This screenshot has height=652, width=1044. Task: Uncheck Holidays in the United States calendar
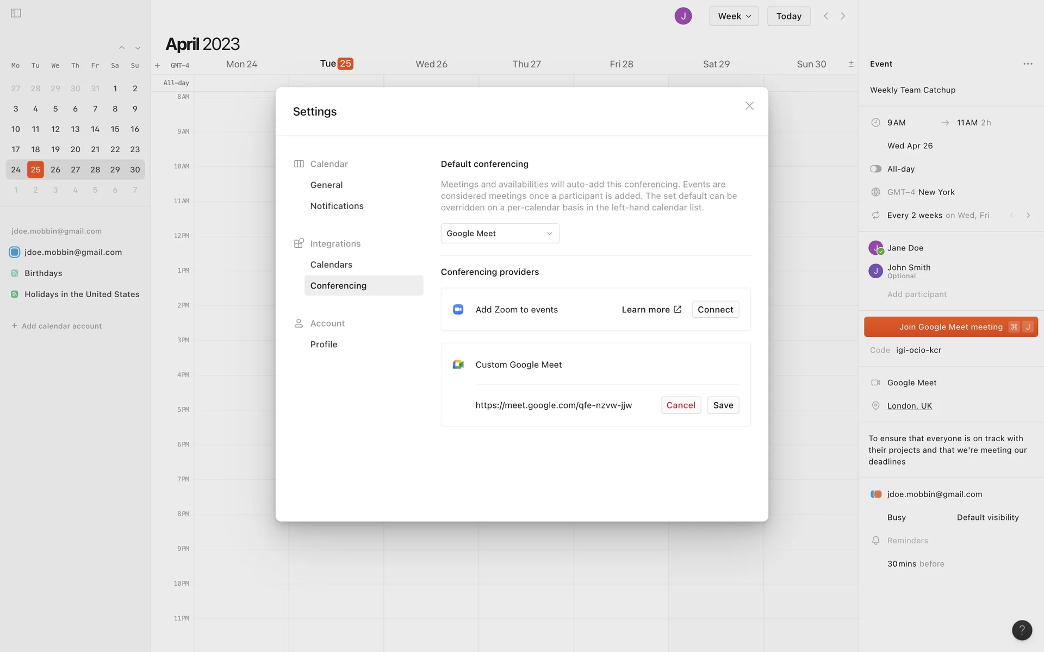[x=15, y=294]
